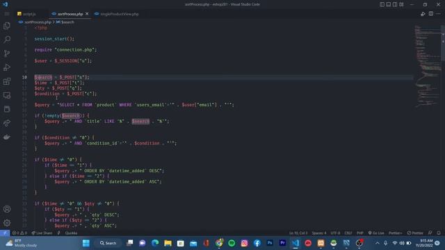Click the session_start(); code line

[54, 39]
